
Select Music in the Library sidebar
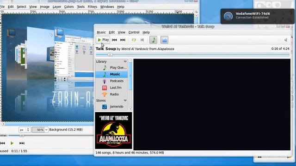pos(111,74)
